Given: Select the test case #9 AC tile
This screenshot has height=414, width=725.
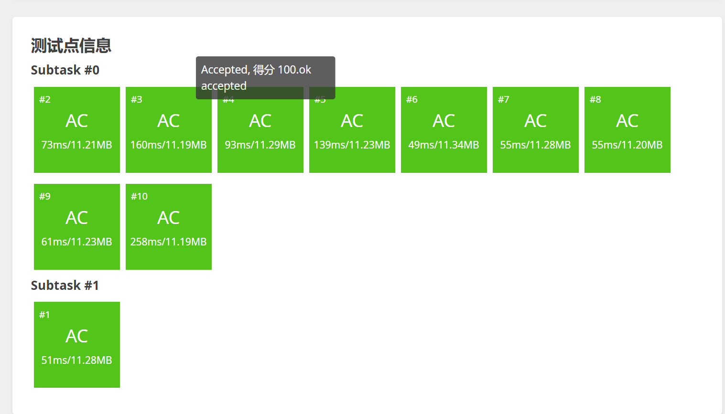Looking at the screenshot, I should coord(76,226).
